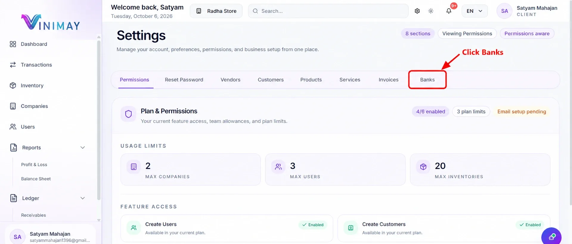Click in the Search input field
The height and width of the screenshot is (244, 572).
328,11
